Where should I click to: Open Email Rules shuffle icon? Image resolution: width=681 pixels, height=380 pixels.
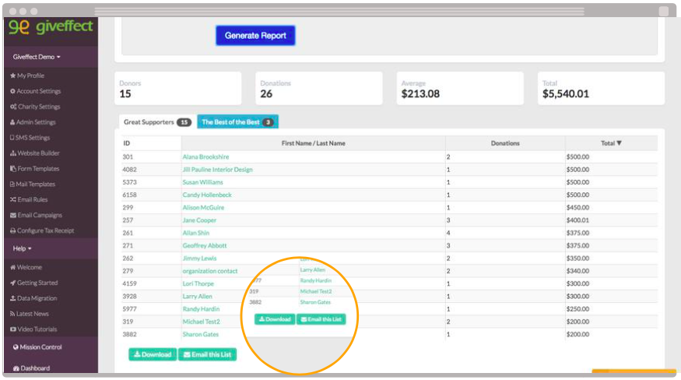[x=13, y=199]
